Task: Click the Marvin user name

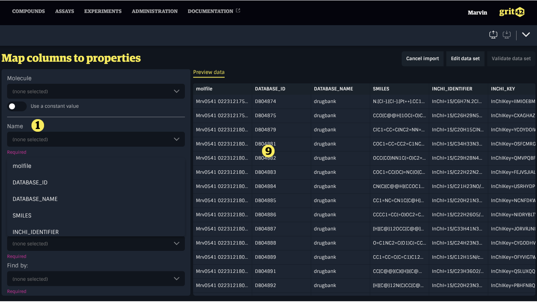Action: tap(477, 13)
